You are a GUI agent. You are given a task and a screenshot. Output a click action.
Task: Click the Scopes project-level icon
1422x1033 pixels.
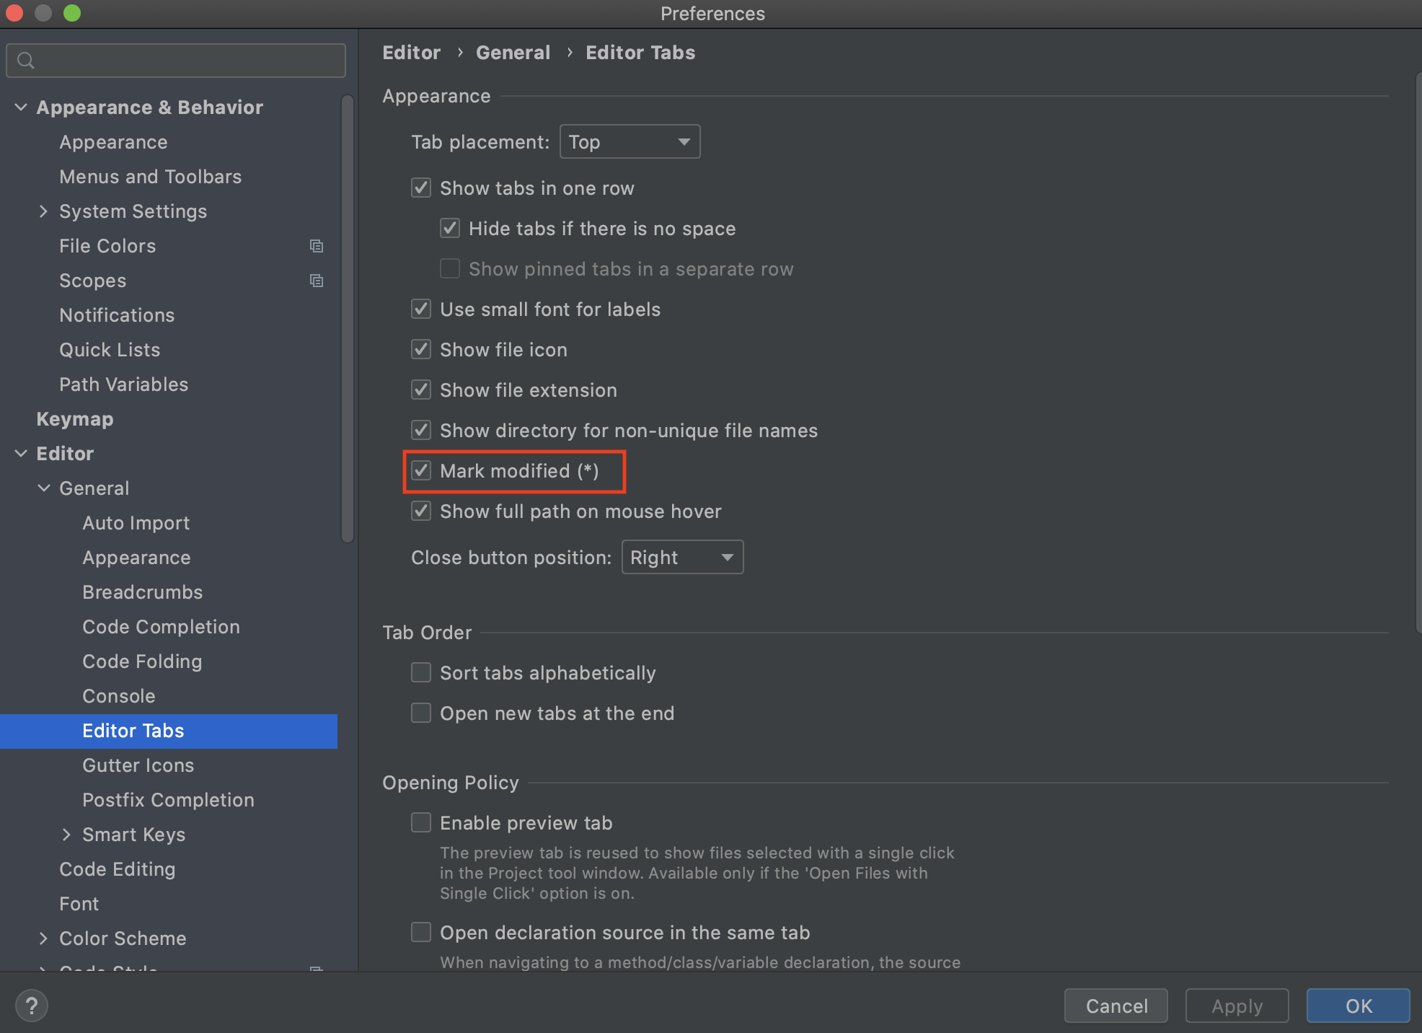[316, 281]
